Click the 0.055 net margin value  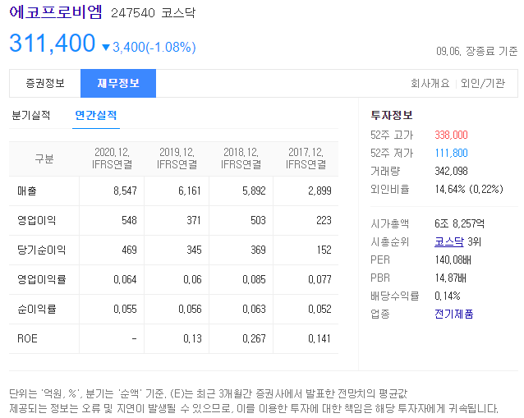point(125,309)
